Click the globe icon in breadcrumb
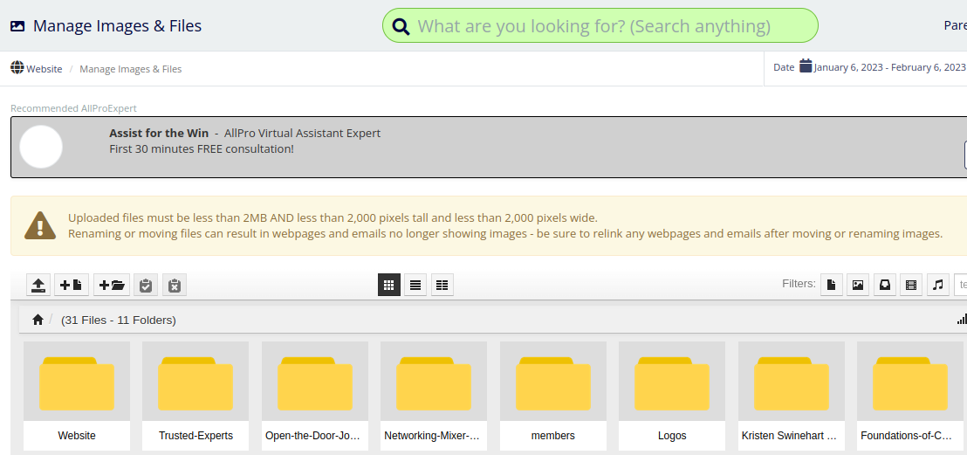 (x=17, y=67)
